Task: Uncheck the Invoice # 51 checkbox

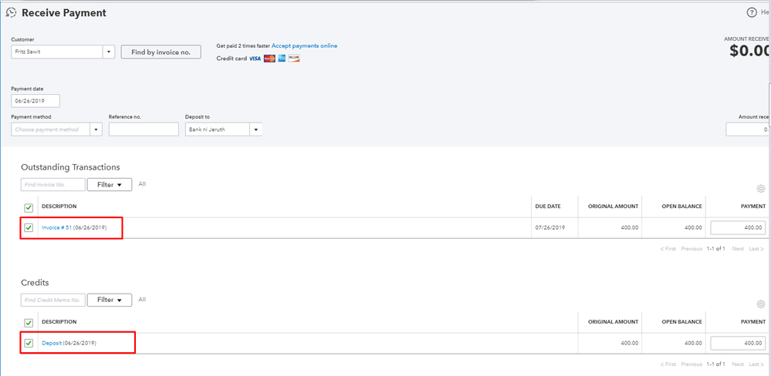Action: click(x=29, y=228)
